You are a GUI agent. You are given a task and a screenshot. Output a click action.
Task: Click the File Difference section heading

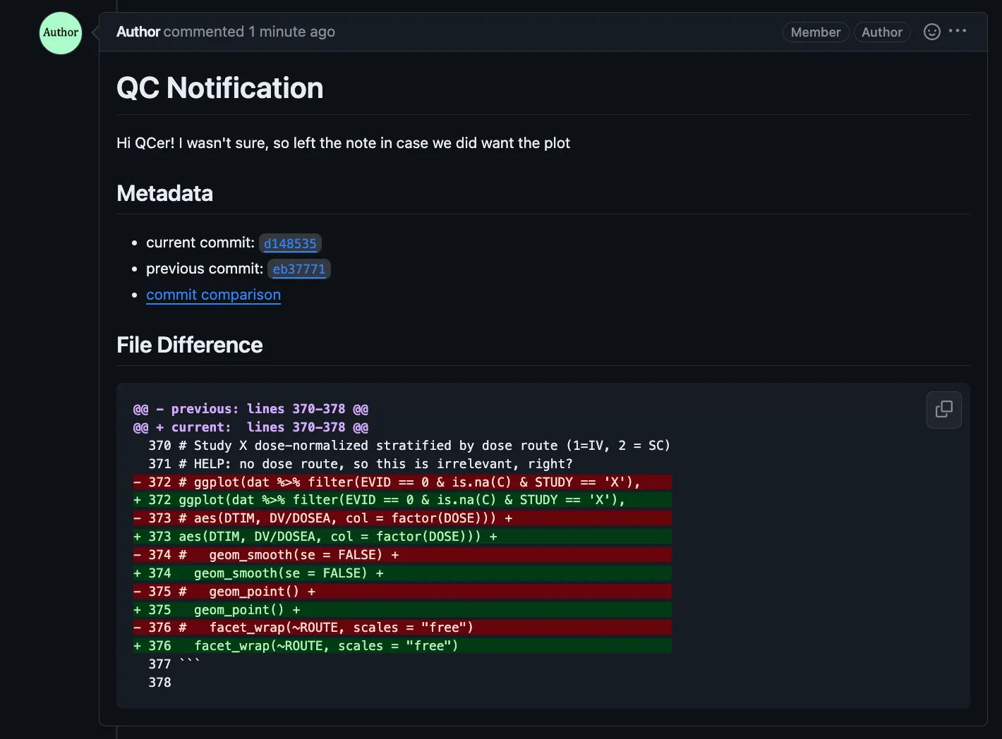(x=189, y=345)
